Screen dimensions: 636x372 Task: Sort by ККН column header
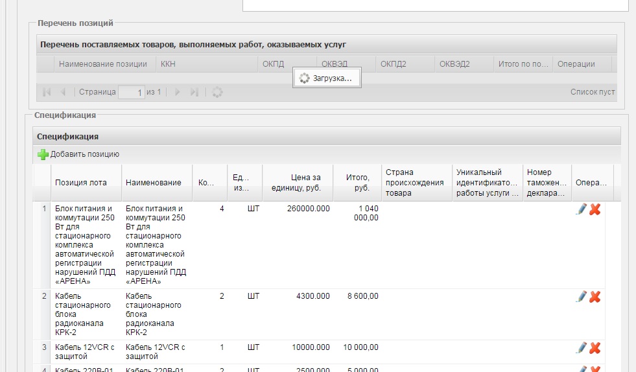tap(207, 64)
